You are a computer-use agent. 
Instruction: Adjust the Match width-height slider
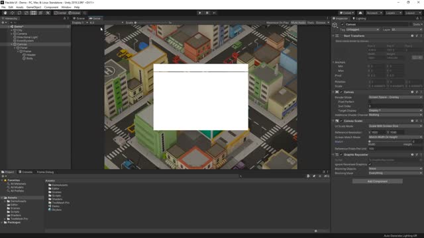tap(390, 141)
